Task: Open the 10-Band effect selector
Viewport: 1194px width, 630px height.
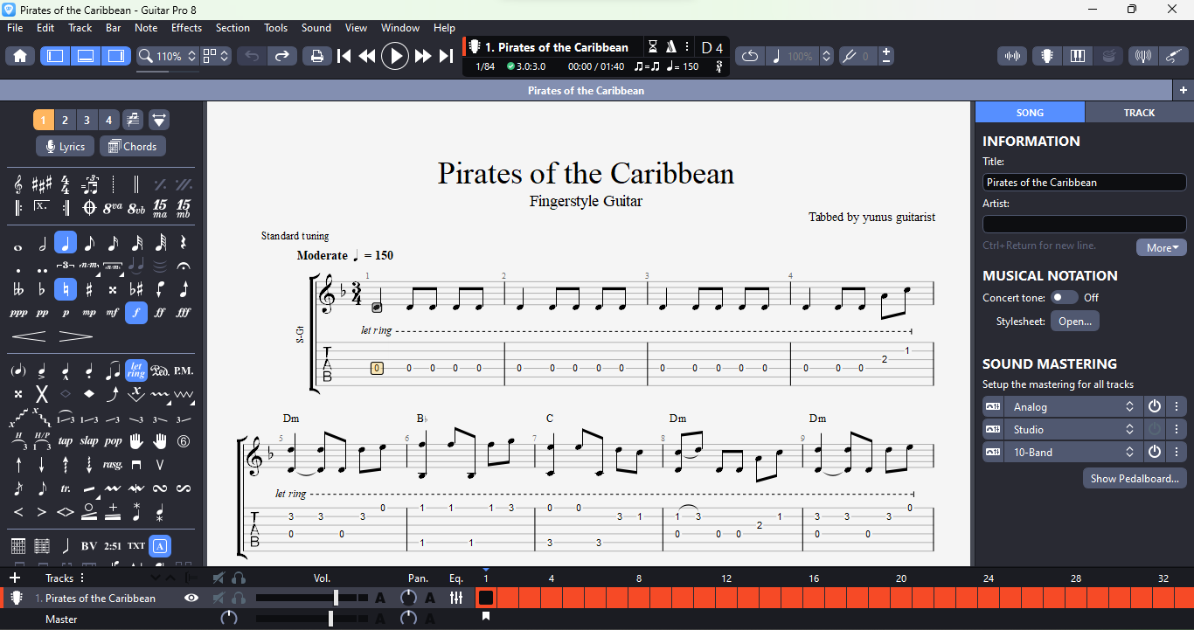Action: [x=1072, y=453]
